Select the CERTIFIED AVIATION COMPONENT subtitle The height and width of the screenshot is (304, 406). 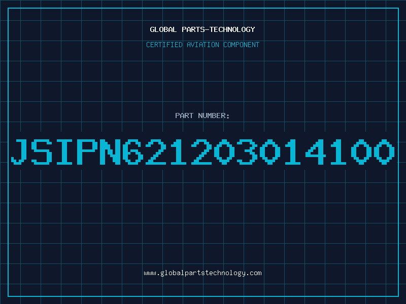pyautogui.click(x=202, y=45)
